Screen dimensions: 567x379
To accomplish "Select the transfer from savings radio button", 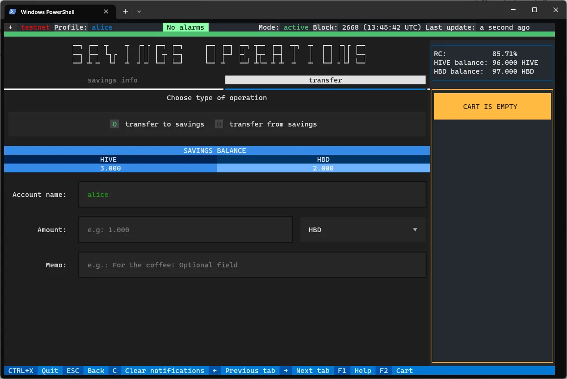I will click(266, 124).
